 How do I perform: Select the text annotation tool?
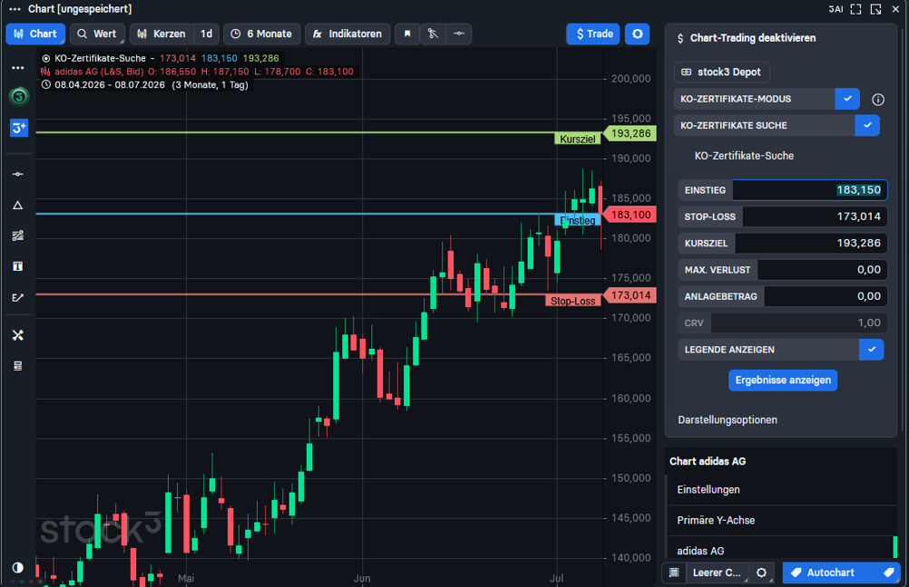coord(18,266)
